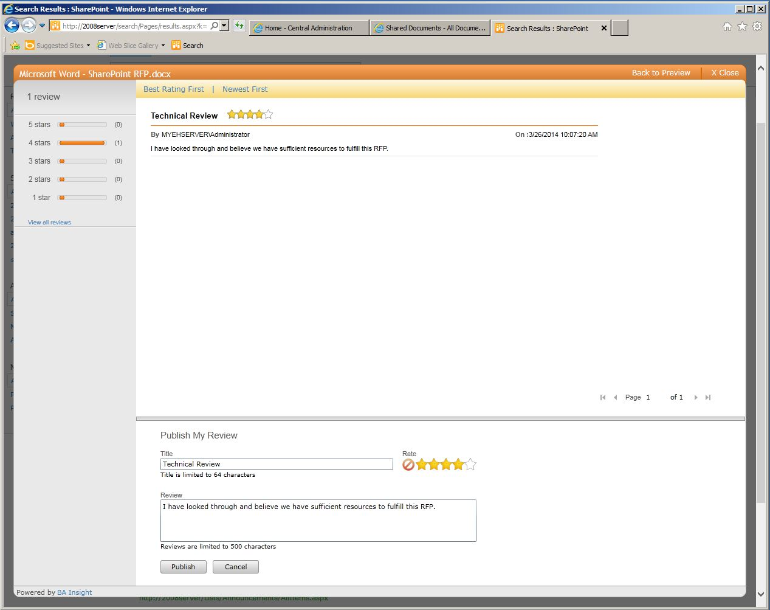
Task: Open the address bar autocomplete dropdown
Action: tap(224, 26)
